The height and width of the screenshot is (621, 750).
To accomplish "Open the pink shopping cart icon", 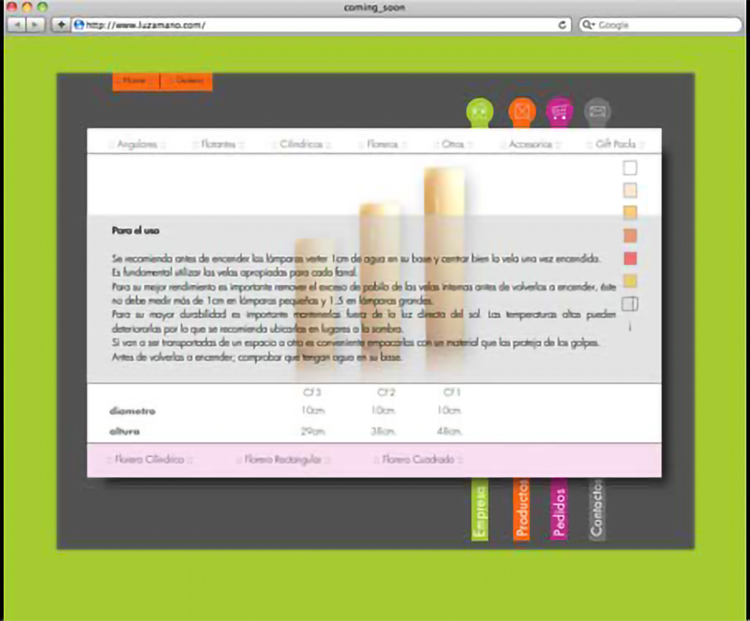I will pos(559,111).
